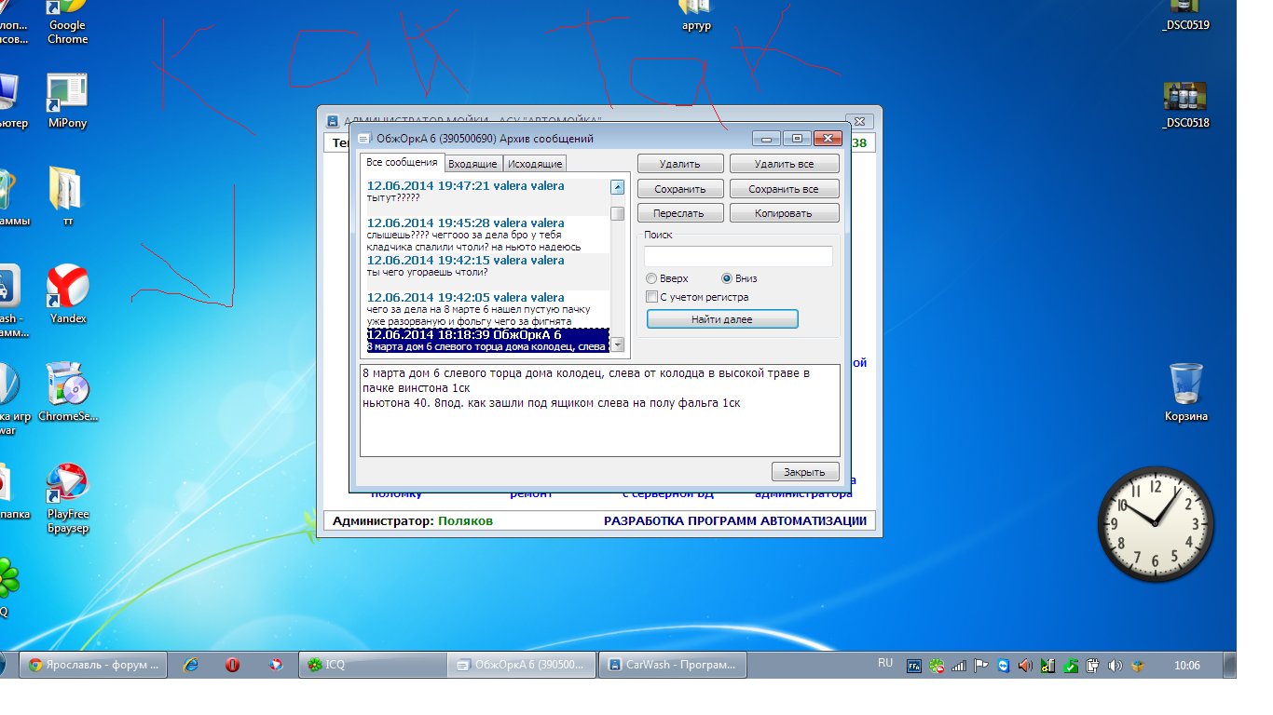Open the _DSC0519 image file
This screenshot has height=715, width=1273.
pos(1185,16)
